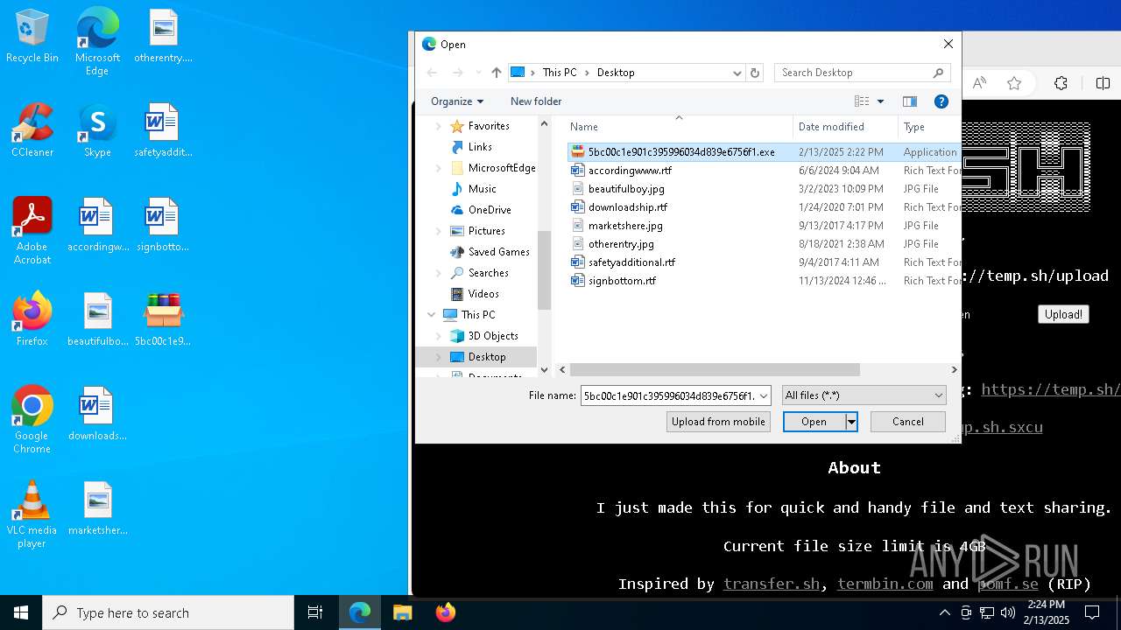Expand 3D Objects tree node
The image size is (1121, 630).
point(439,336)
